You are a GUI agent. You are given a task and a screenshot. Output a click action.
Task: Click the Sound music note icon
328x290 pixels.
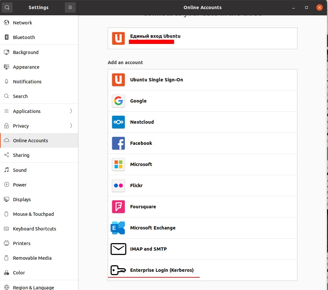coord(7,170)
